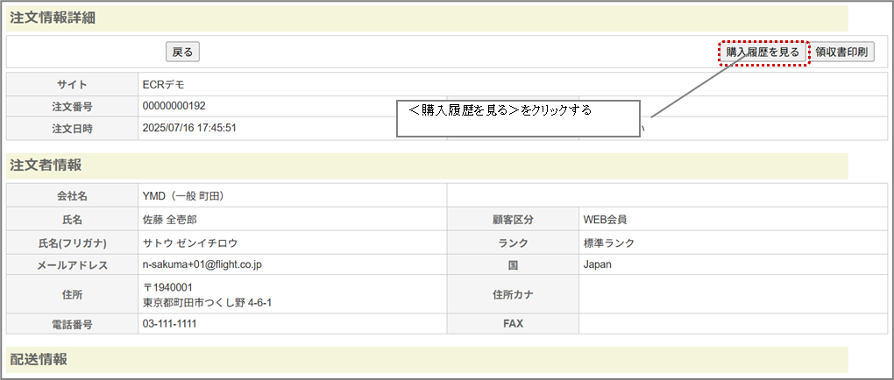Click the furigana サトウ ゼンイチロウ
The width and height of the screenshot is (894, 380).
tap(189, 243)
